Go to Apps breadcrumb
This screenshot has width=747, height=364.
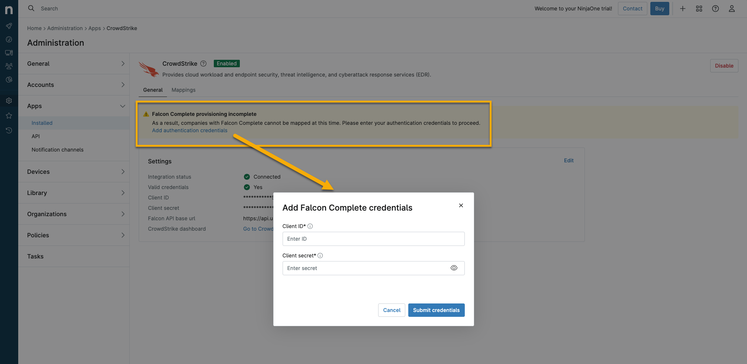click(x=94, y=28)
